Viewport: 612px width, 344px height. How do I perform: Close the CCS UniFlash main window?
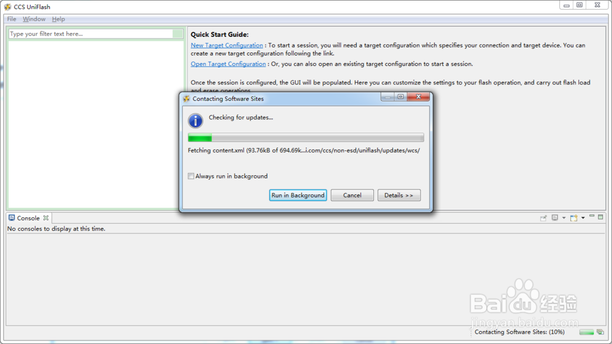[x=597, y=5]
